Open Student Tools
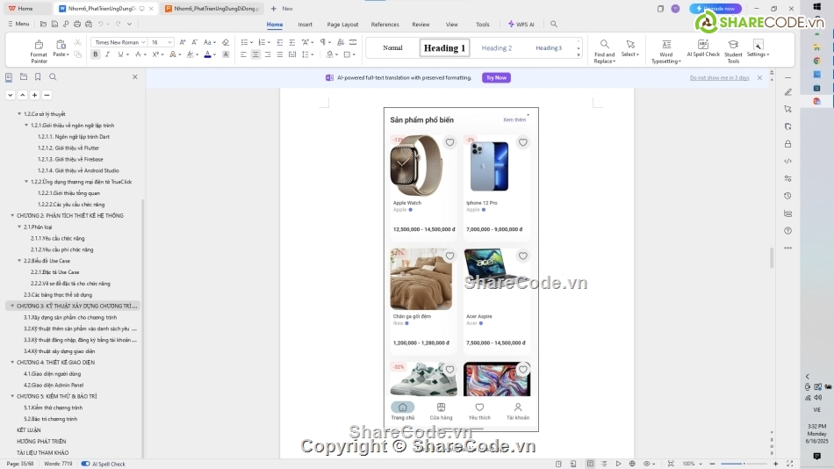Viewport: 834px width, 469px height. [733, 51]
